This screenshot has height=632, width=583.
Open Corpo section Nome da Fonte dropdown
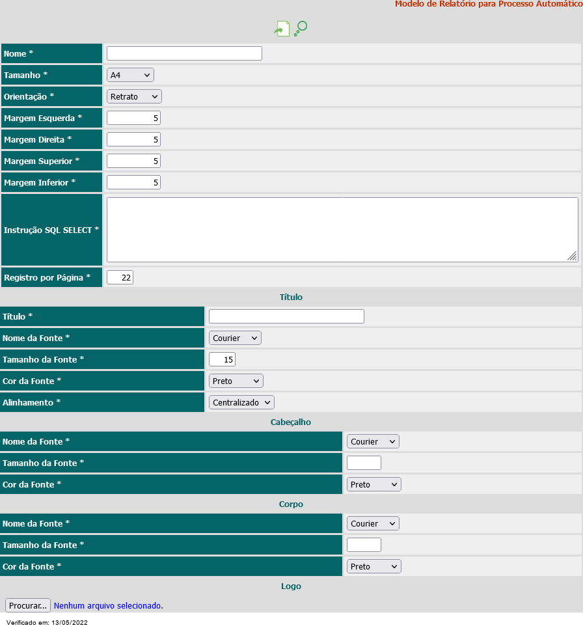(x=373, y=523)
